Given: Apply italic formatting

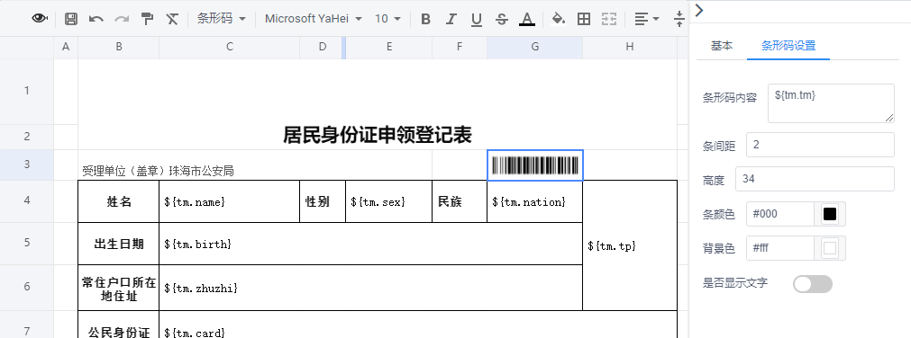Looking at the screenshot, I should tap(451, 19).
